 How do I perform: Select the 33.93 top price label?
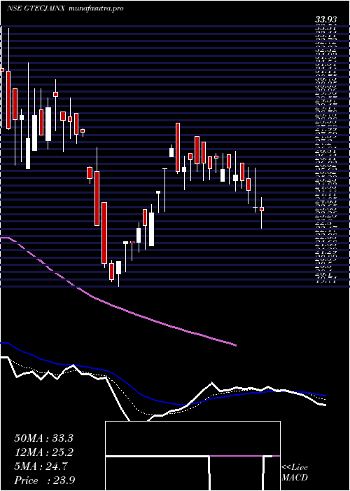click(x=325, y=20)
